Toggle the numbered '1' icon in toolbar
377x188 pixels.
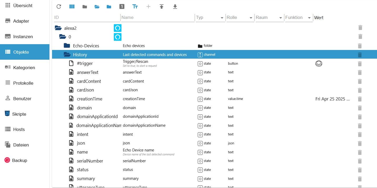click(x=122, y=7)
